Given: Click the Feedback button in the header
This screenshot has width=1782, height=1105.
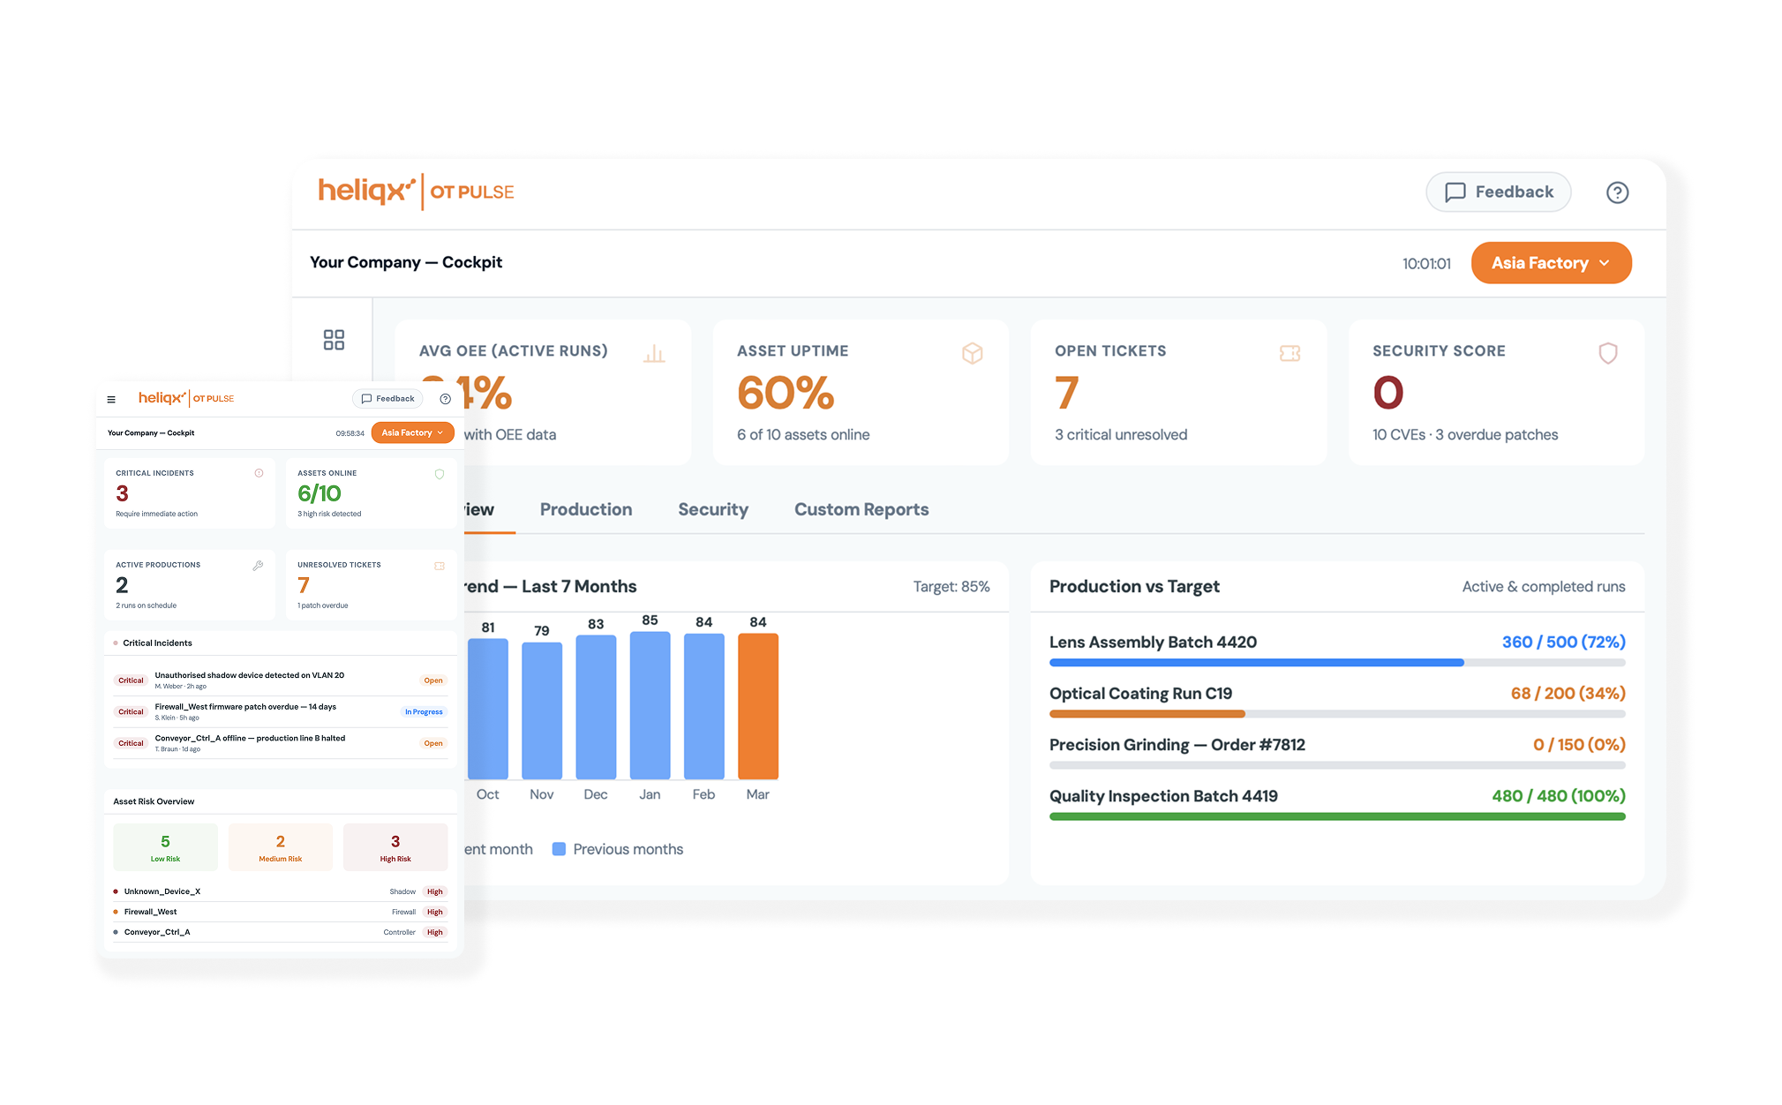Looking at the screenshot, I should click(1498, 192).
